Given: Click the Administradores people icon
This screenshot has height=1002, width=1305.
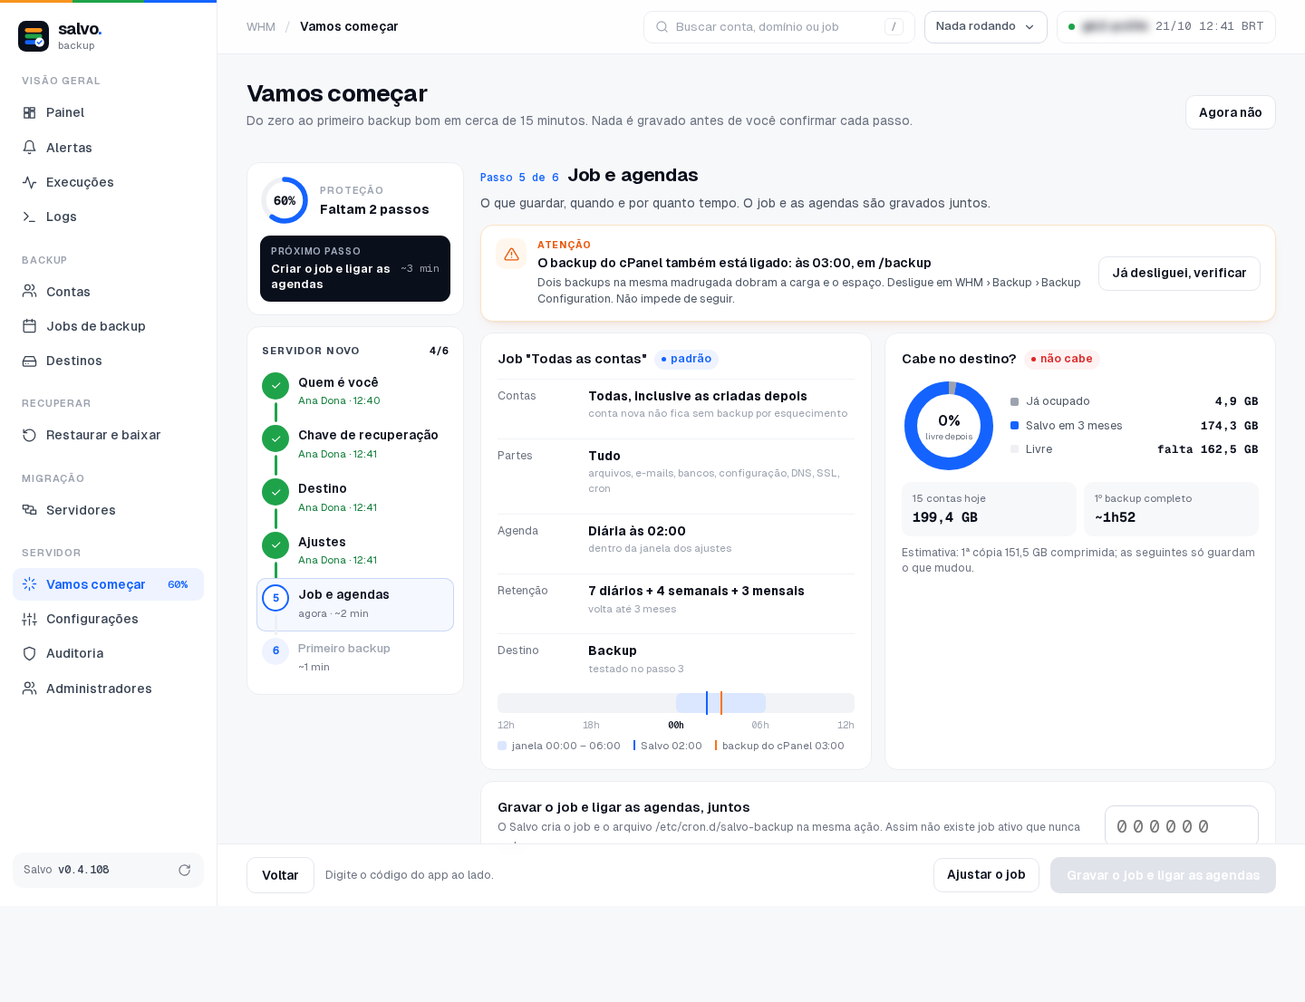Looking at the screenshot, I should 29,689.
